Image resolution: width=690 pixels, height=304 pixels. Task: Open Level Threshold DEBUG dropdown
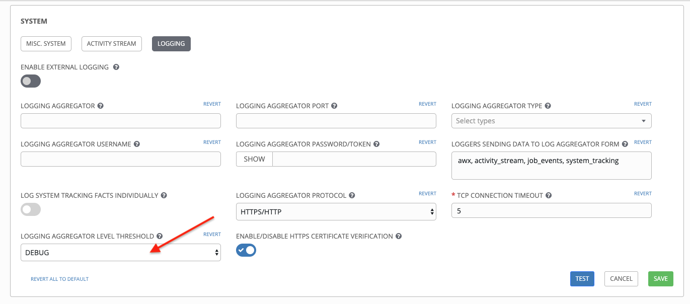(x=121, y=253)
